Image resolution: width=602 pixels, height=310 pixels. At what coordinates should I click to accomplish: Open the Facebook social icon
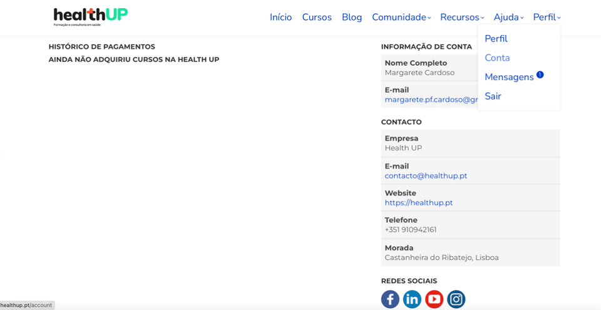point(390,299)
